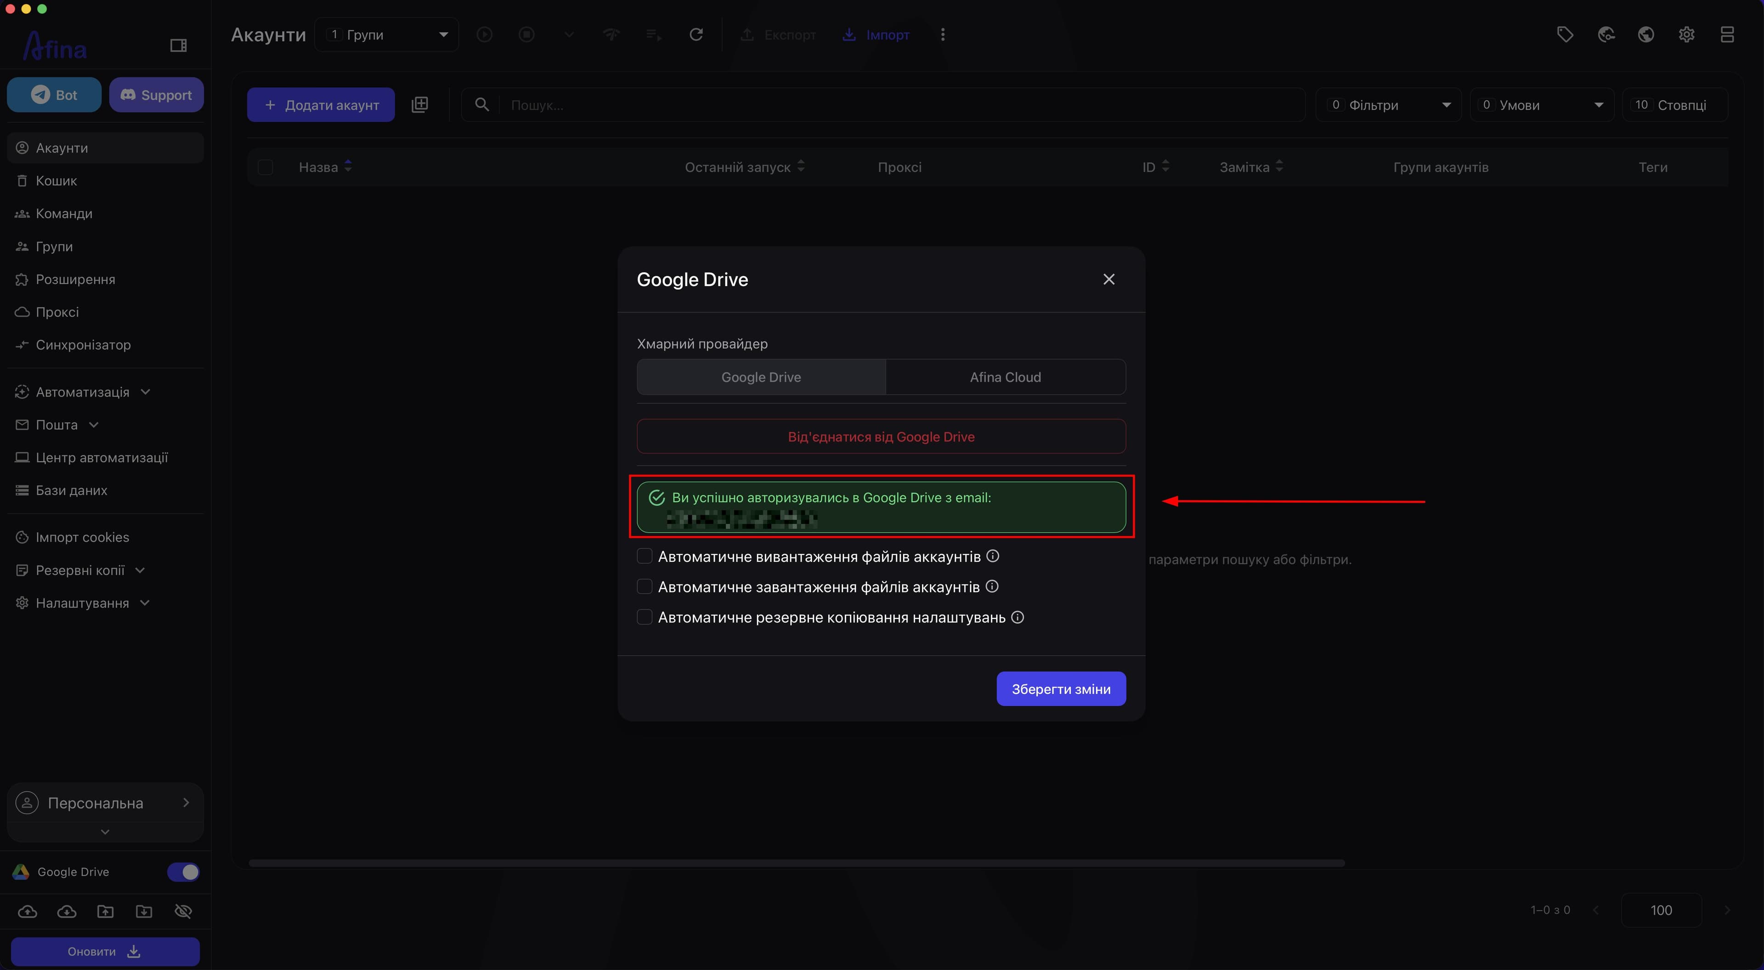Click the Імпорт button in toolbar

click(x=876, y=34)
